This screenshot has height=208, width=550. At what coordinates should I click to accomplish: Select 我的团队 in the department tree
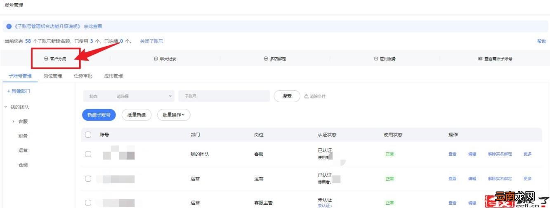(19, 107)
